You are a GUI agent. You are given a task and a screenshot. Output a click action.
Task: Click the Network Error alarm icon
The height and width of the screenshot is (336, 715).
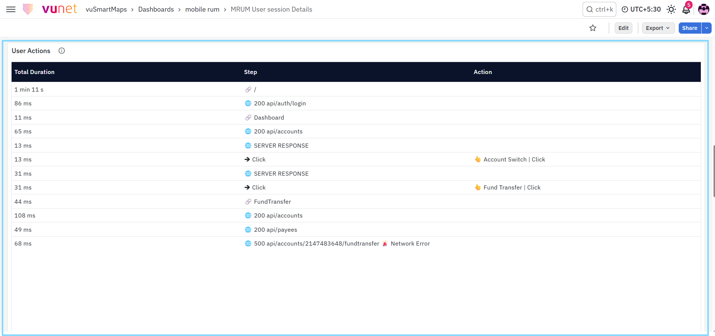tap(385, 244)
